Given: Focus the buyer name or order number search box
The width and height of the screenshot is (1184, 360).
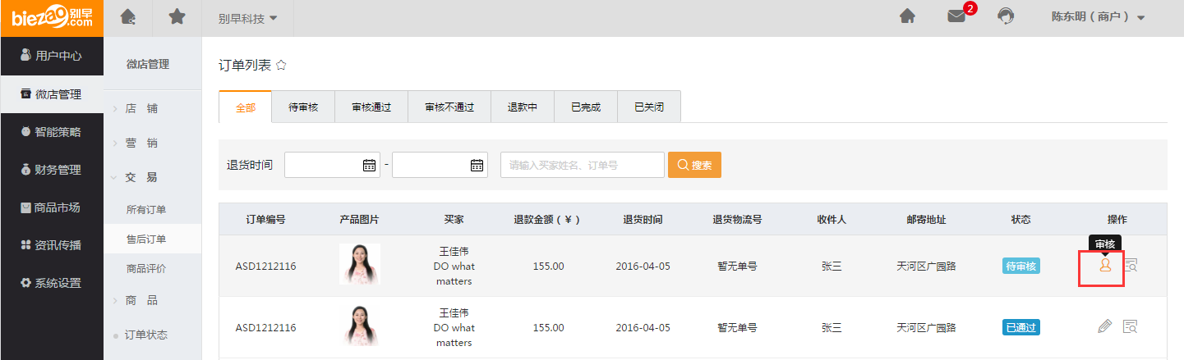Looking at the screenshot, I should click(583, 165).
